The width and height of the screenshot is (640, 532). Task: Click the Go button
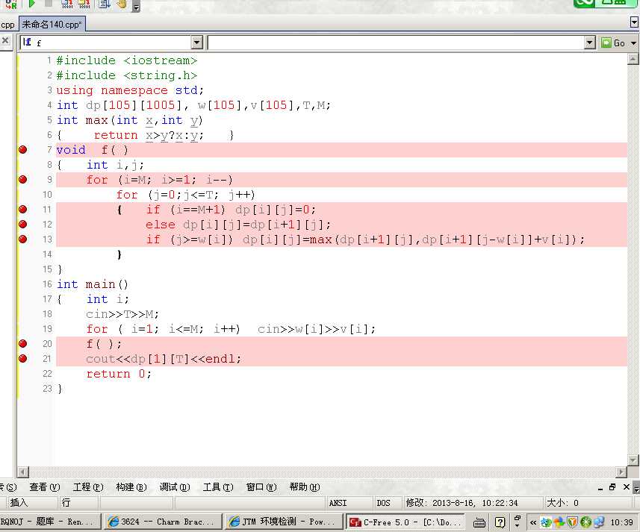[x=614, y=43]
